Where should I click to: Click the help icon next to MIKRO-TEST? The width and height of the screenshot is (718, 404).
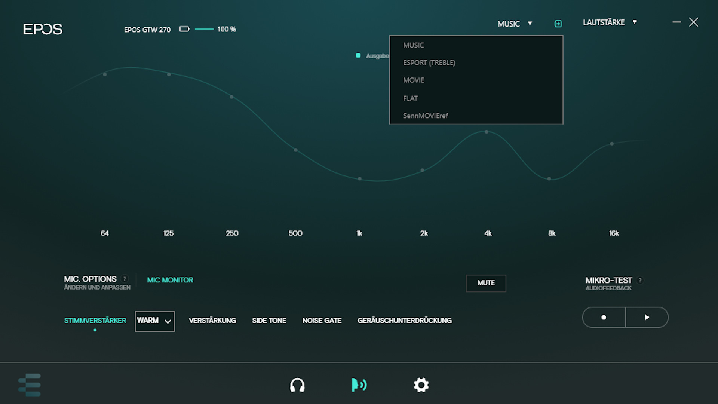640,280
